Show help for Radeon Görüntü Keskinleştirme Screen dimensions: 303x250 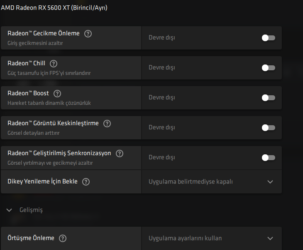[107, 124]
